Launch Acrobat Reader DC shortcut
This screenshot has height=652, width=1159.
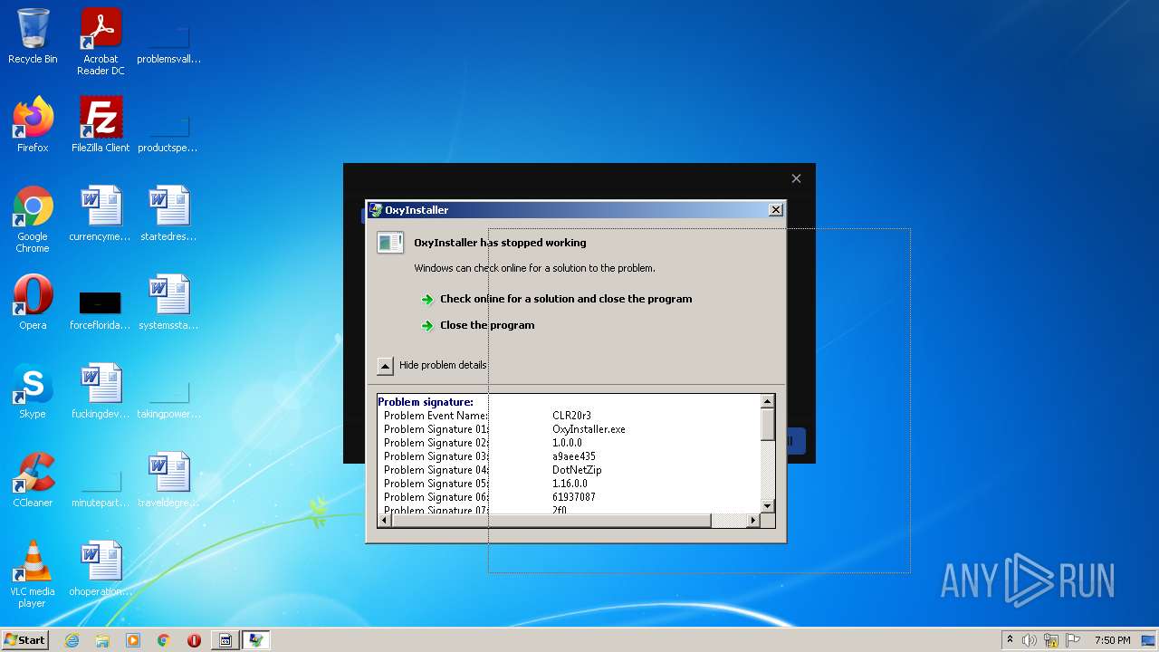(101, 42)
